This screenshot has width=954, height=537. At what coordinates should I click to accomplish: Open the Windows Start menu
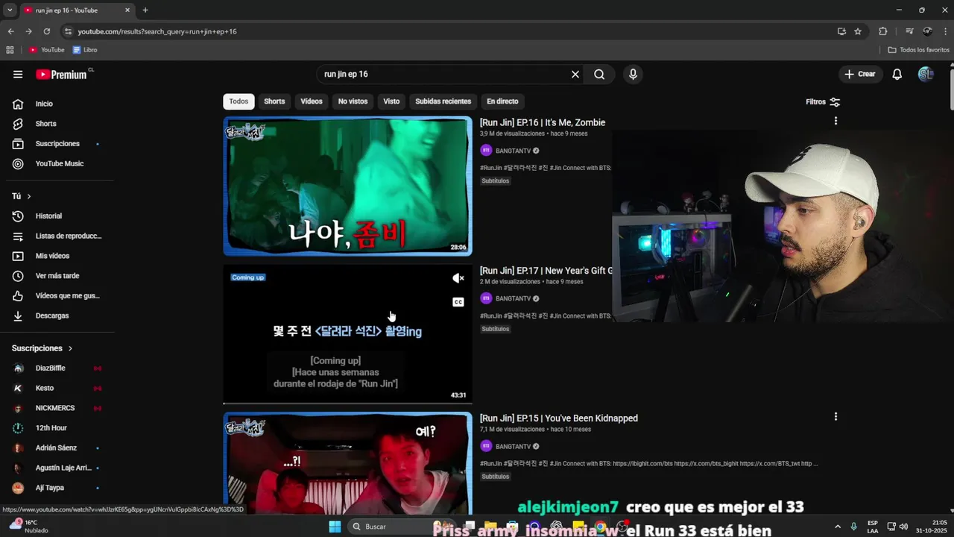pos(335,527)
